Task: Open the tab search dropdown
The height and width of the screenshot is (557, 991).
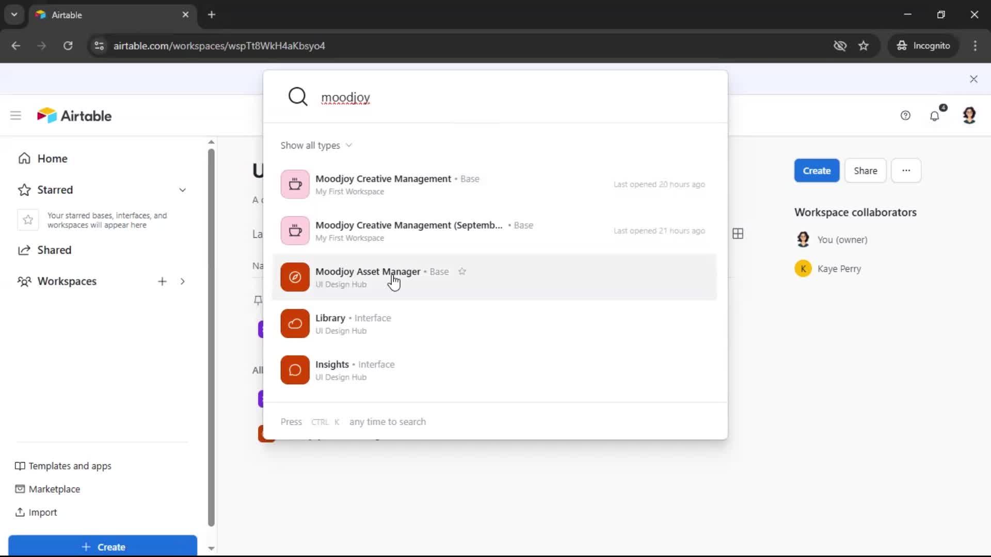Action: (x=14, y=15)
